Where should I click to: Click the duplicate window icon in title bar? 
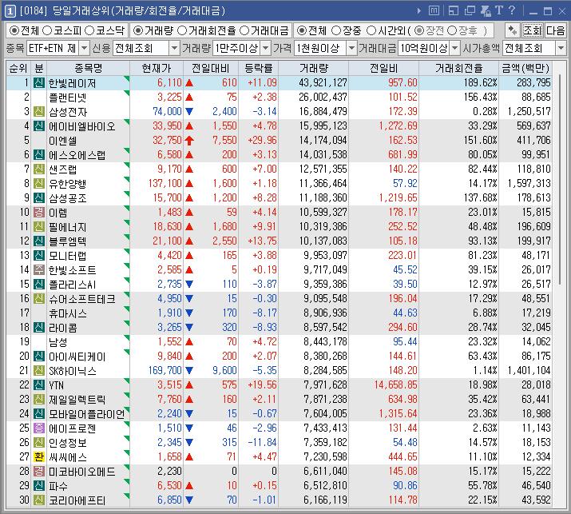[470, 11]
